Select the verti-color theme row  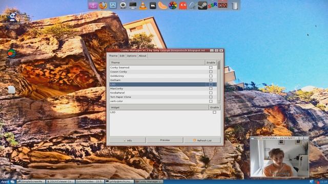pyautogui.click(x=163, y=101)
